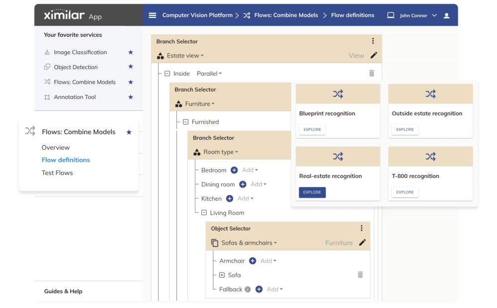
Task: Unstar Flows: Combine Models in the floating panel
Action: click(129, 132)
